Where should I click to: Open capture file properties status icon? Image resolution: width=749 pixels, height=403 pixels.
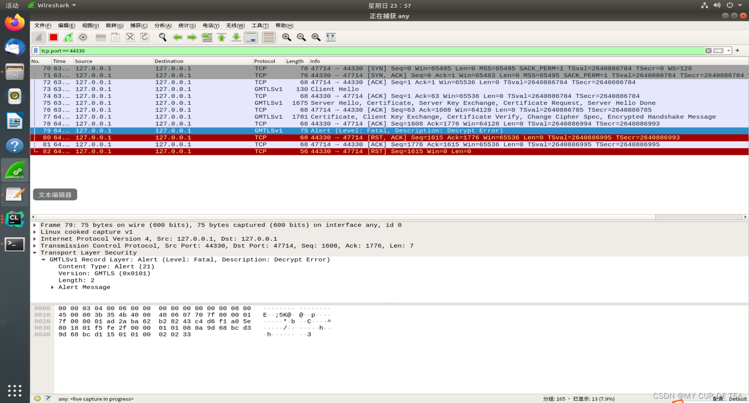coord(48,398)
